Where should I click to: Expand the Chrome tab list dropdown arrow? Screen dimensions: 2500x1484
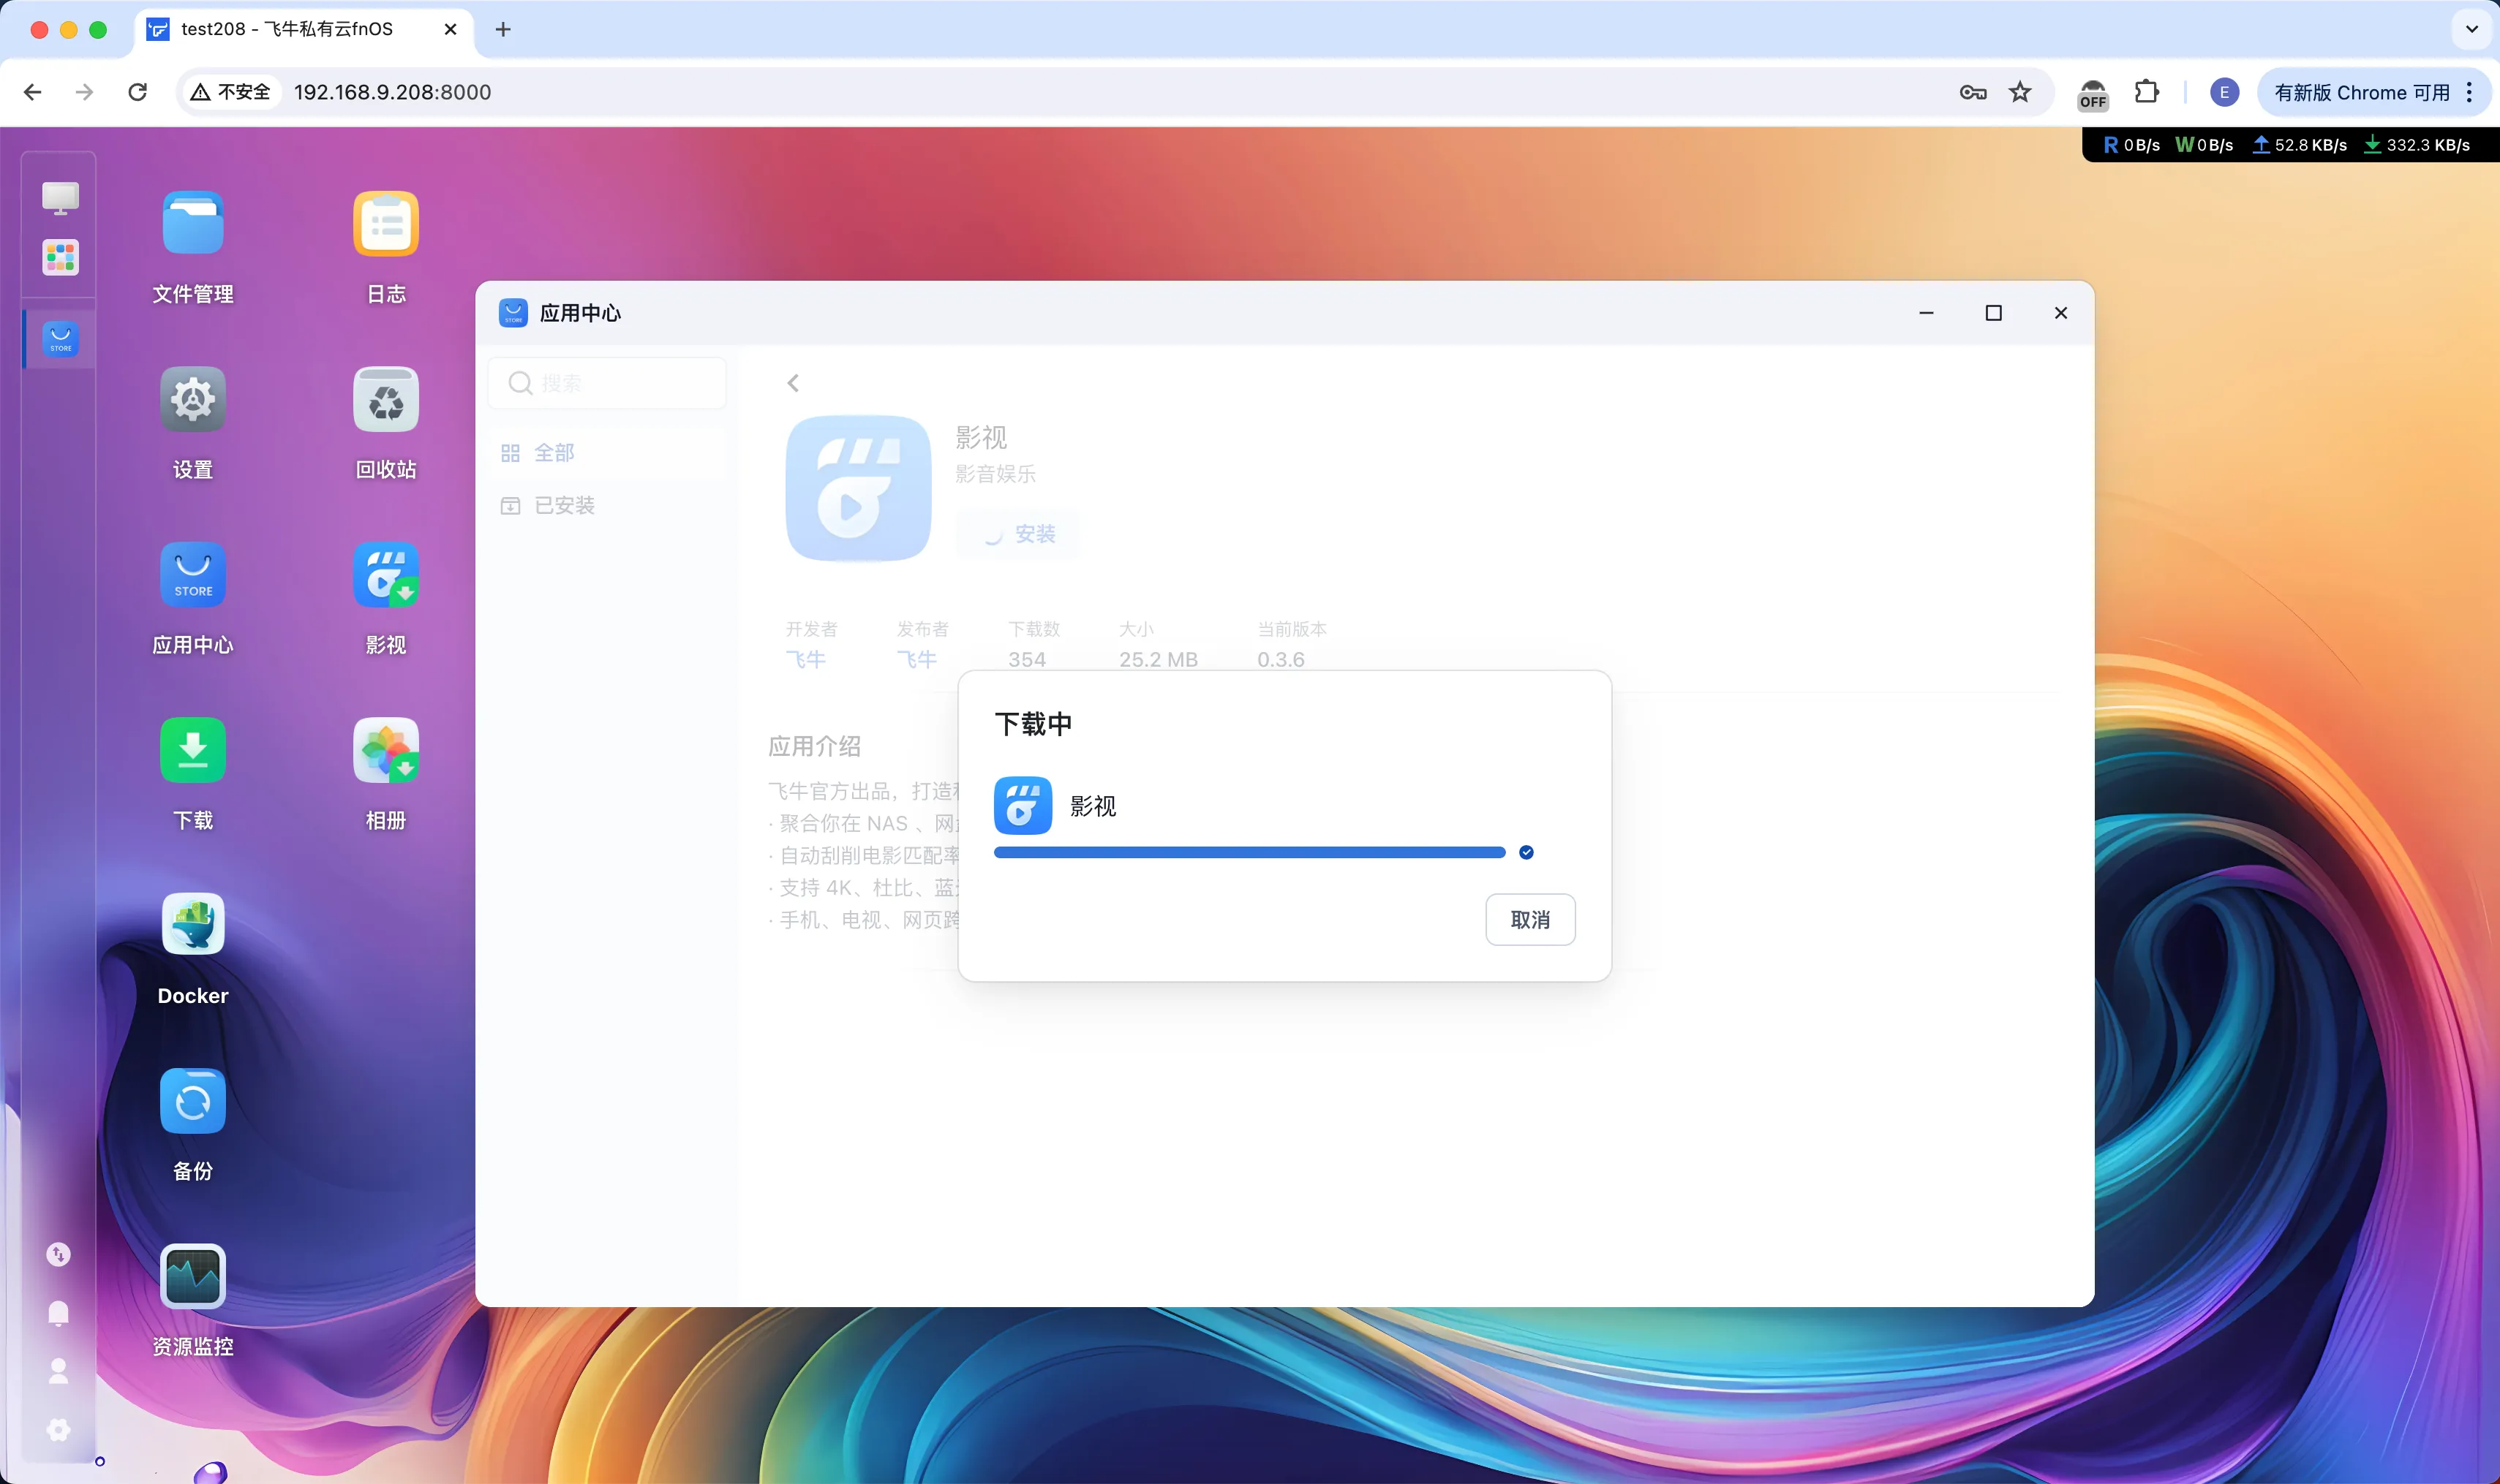tap(2471, 29)
